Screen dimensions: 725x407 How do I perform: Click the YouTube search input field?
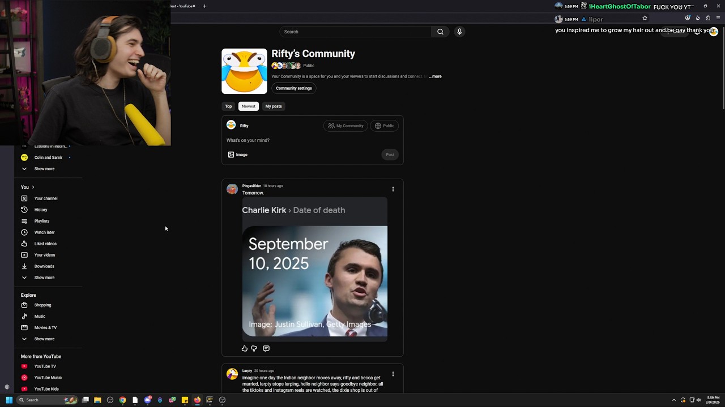tap(356, 32)
